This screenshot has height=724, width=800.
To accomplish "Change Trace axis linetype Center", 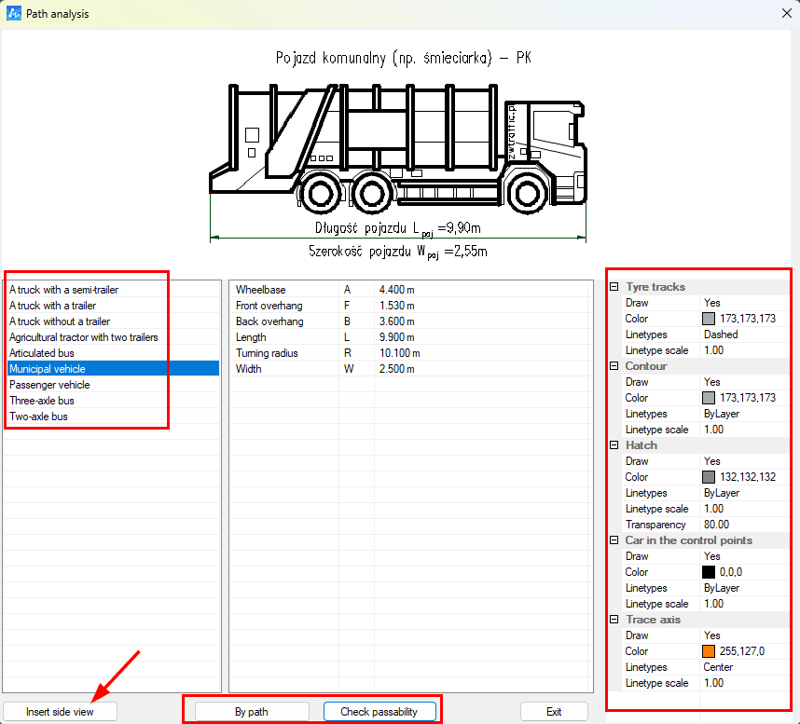I will (744, 667).
